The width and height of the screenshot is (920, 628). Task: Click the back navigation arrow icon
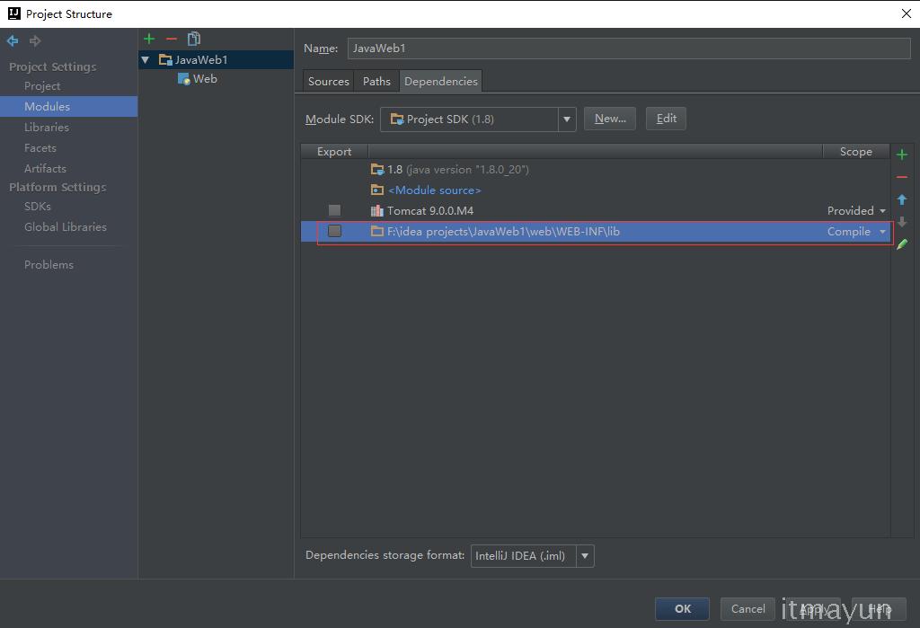point(13,41)
